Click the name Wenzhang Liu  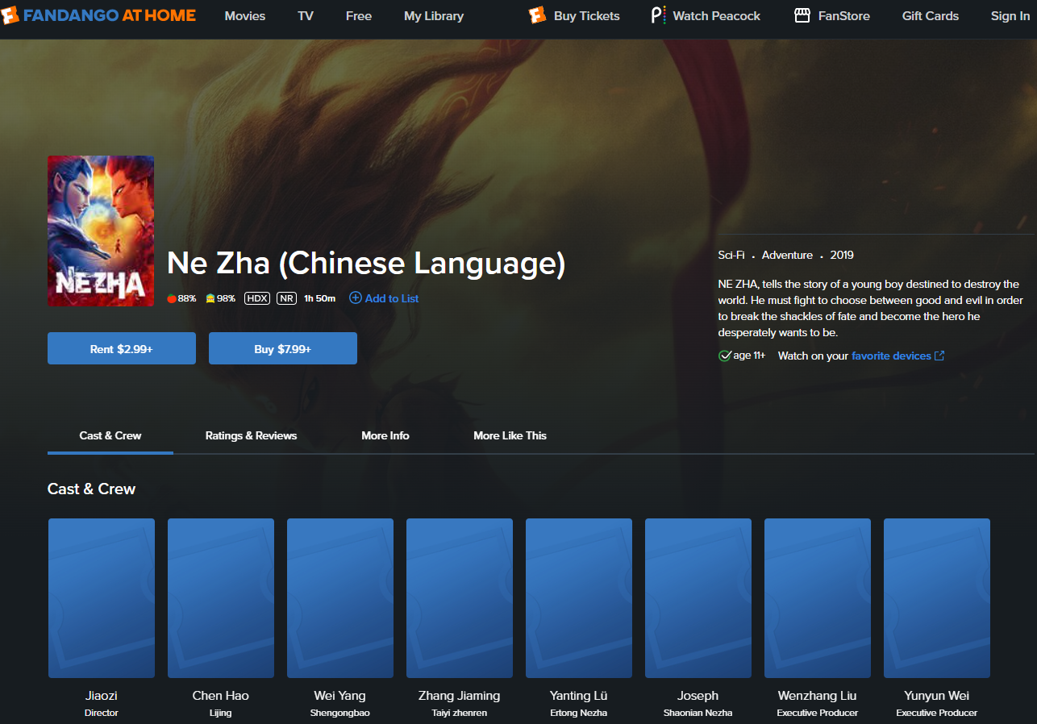818,695
